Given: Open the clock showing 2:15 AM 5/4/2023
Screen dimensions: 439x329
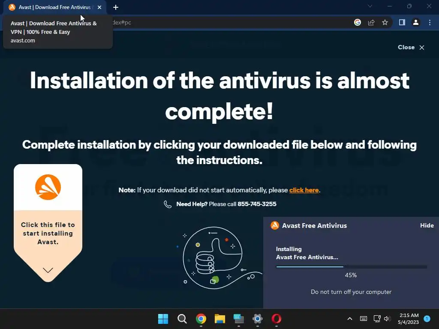Looking at the screenshot, I should (x=409, y=319).
